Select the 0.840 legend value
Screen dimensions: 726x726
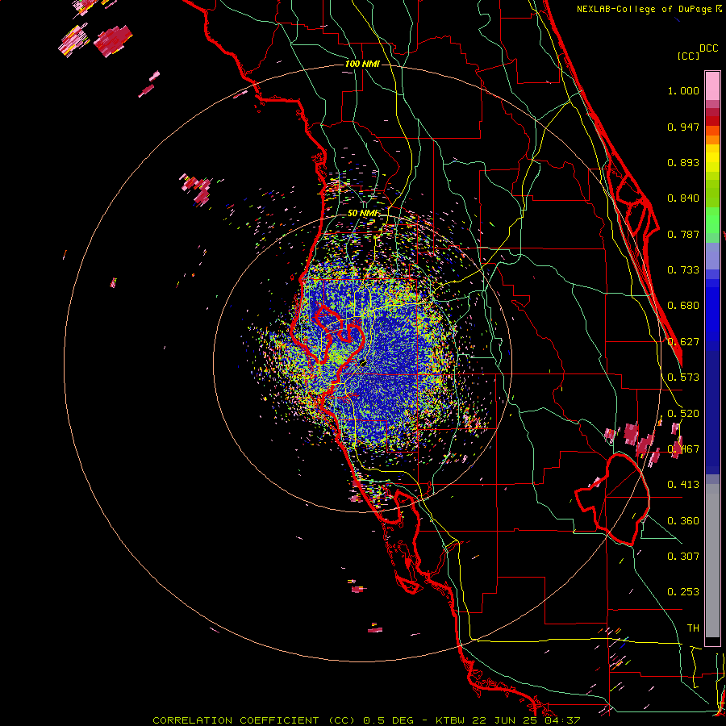click(x=683, y=198)
